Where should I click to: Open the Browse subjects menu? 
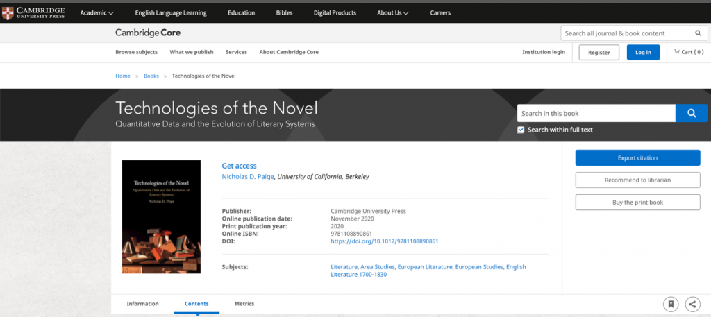click(137, 52)
